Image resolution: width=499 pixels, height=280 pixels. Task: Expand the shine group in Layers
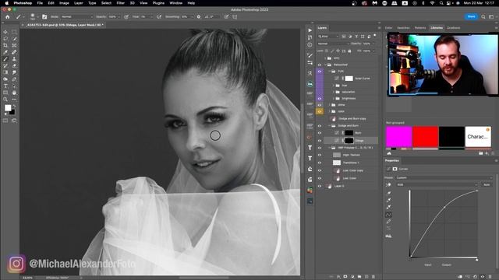330,105
